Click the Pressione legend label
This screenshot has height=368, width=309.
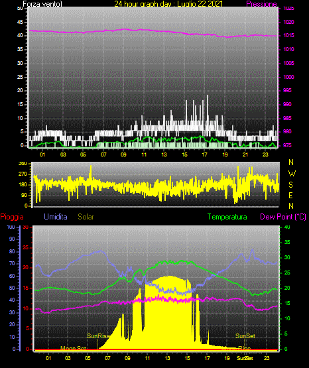coord(261,4)
